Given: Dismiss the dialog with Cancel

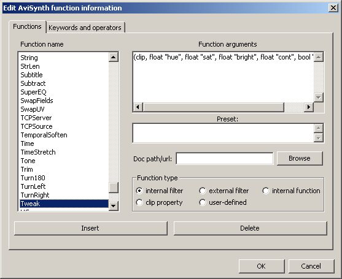Looking at the screenshot, I should click(x=311, y=266).
